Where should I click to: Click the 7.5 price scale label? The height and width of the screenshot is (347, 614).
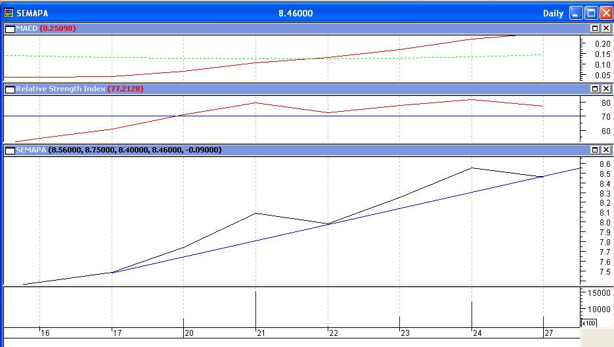605,271
